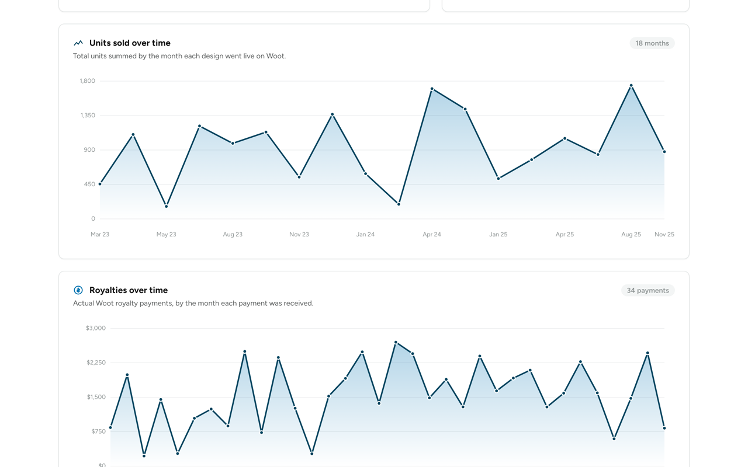
Task: Click the "$3,000" y-axis label
Action: pyautogui.click(x=96, y=328)
